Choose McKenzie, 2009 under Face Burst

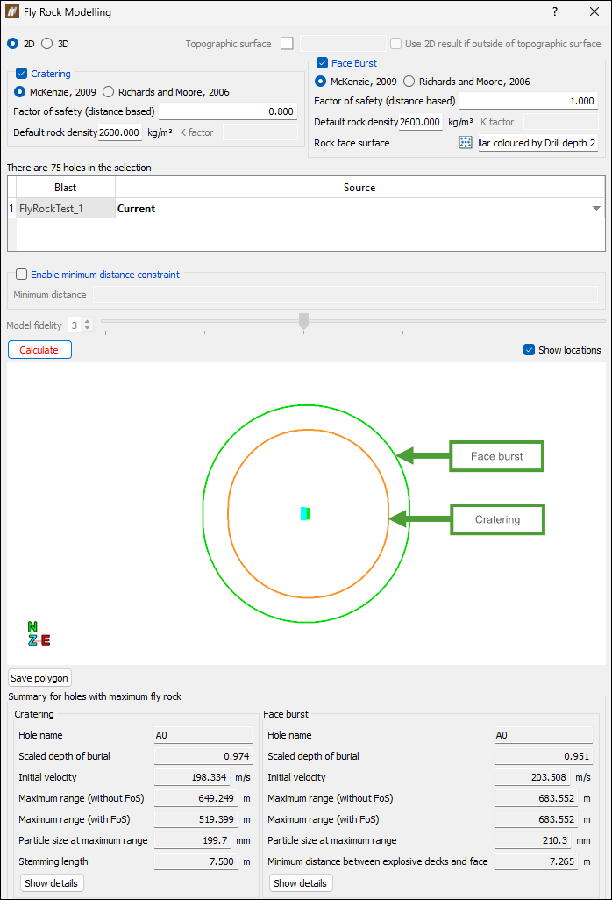click(x=321, y=82)
